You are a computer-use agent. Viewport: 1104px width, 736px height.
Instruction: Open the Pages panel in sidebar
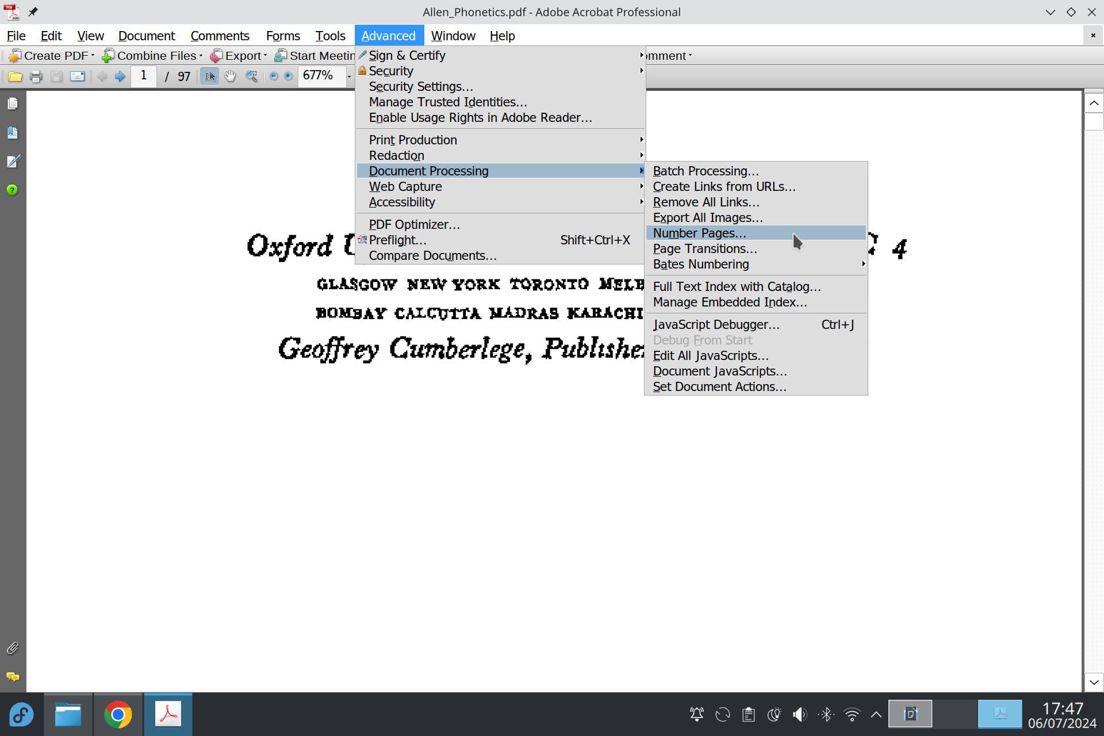click(13, 104)
